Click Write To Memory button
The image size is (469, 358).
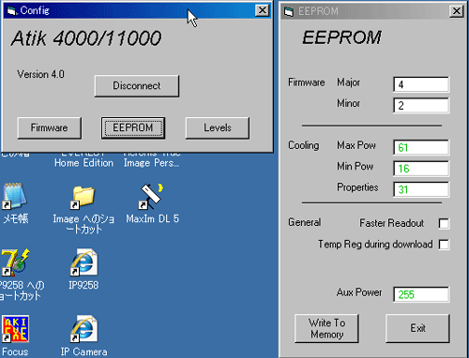coord(326,328)
